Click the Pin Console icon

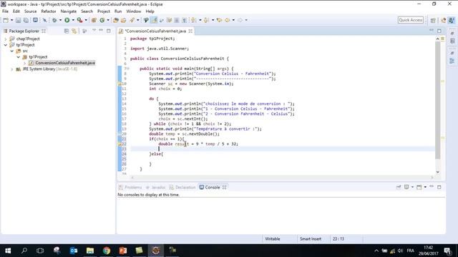pos(399,187)
